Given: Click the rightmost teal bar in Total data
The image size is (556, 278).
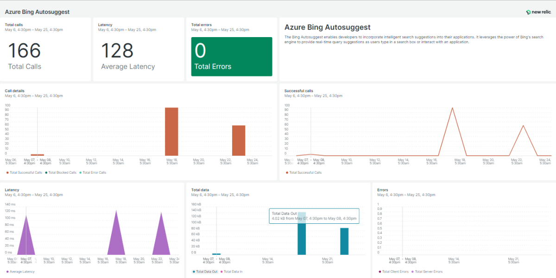Looking at the screenshot, I should point(344,241).
